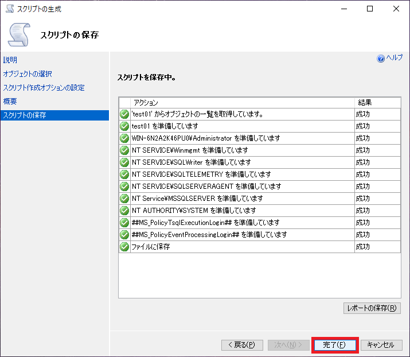Click the title bar script wizard icon
Screen dimensions: 410x357
tap(9, 9)
